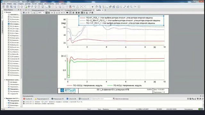The width and height of the screenshot is (205, 115).
Task: Open the СПРАВКА menu
Action: click(64, 4)
